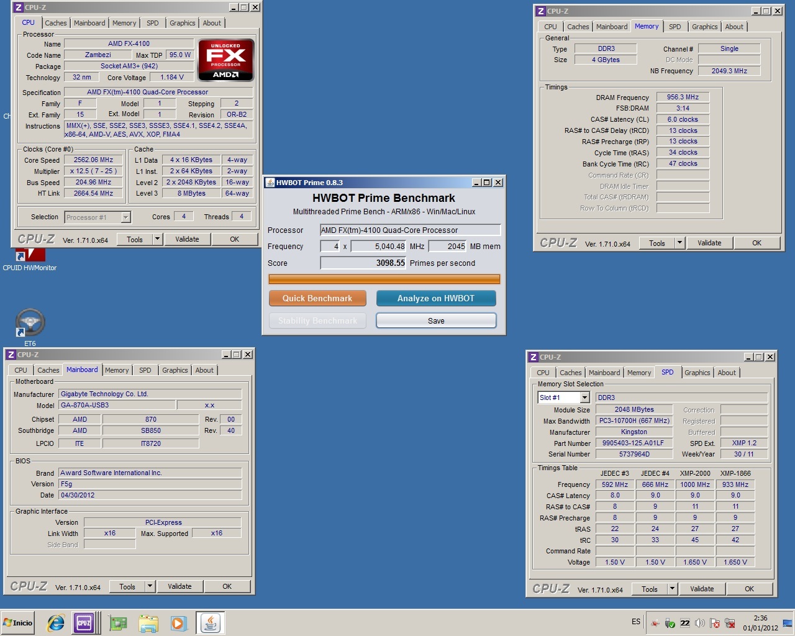This screenshot has width=795, height=636.
Task: Click the Core Voltage value 1.184 V
Action: pyautogui.click(x=172, y=77)
